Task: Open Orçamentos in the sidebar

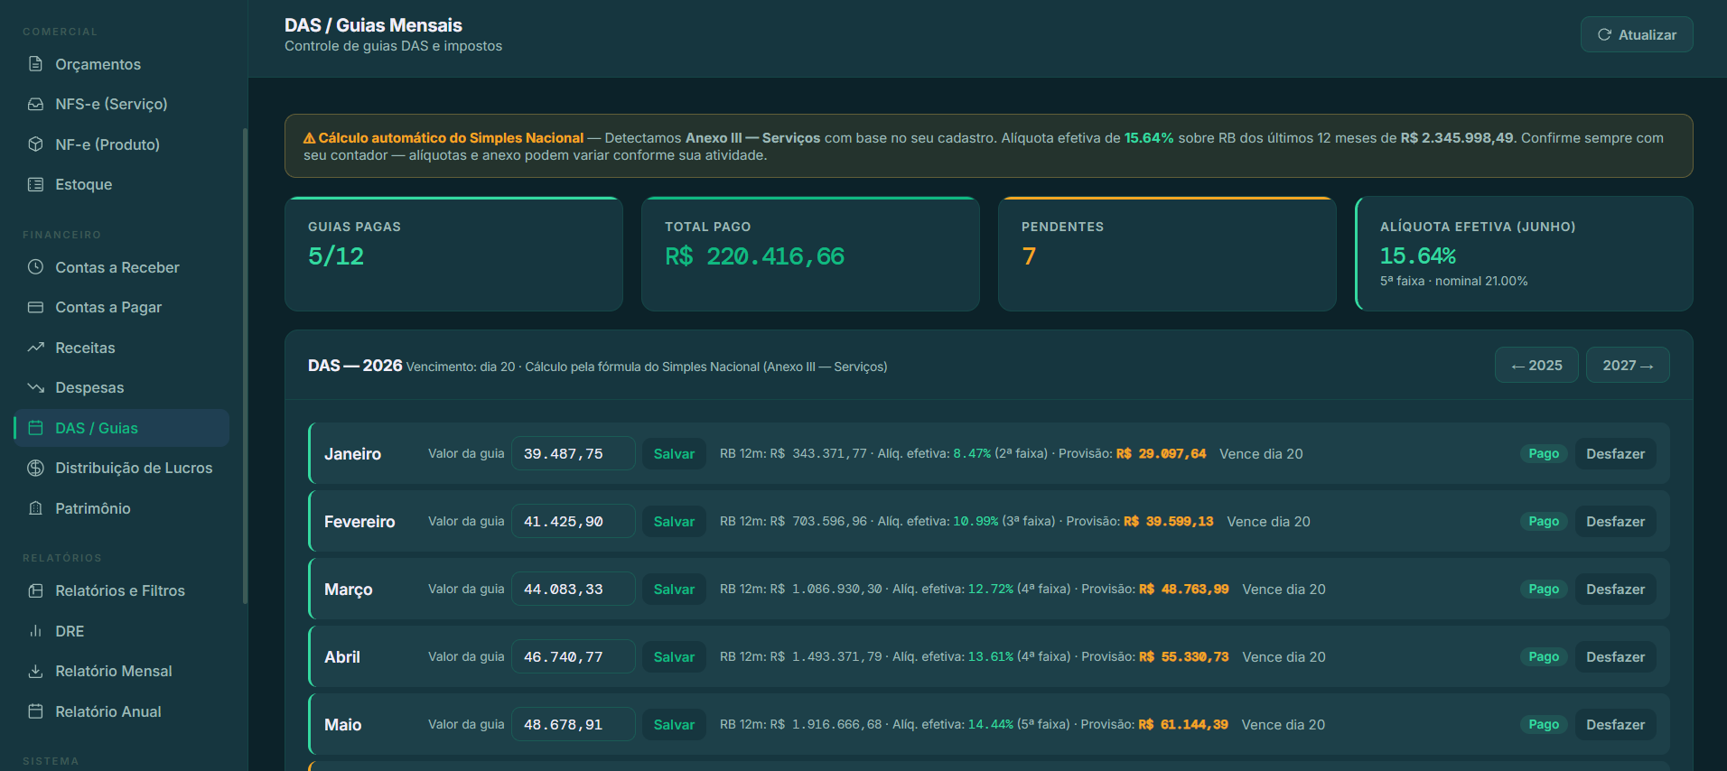Action: [x=122, y=64]
